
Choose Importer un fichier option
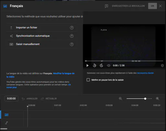pos(41,28)
